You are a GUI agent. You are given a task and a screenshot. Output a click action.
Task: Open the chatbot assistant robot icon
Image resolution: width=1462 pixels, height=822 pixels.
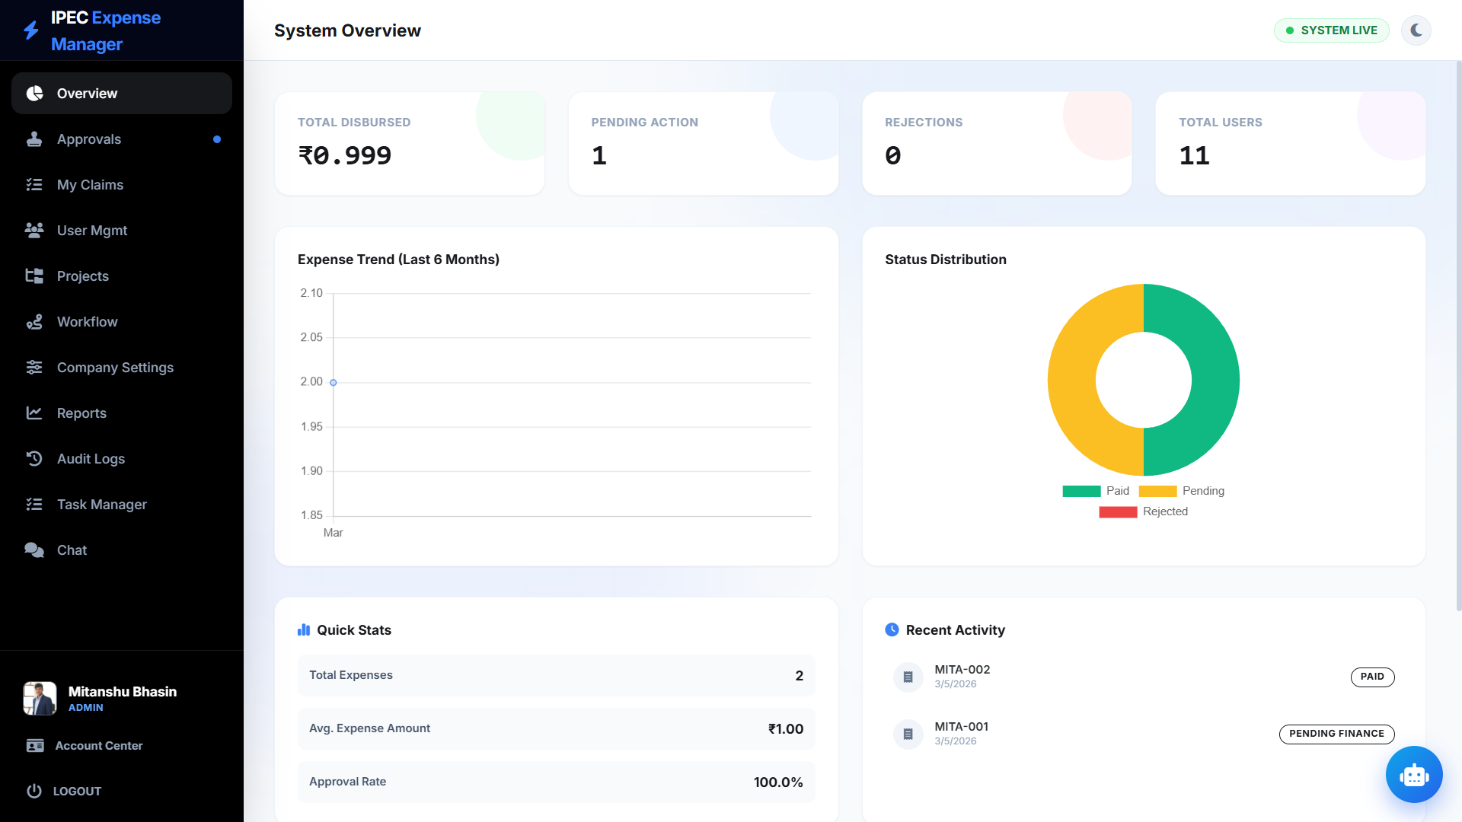(x=1413, y=774)
